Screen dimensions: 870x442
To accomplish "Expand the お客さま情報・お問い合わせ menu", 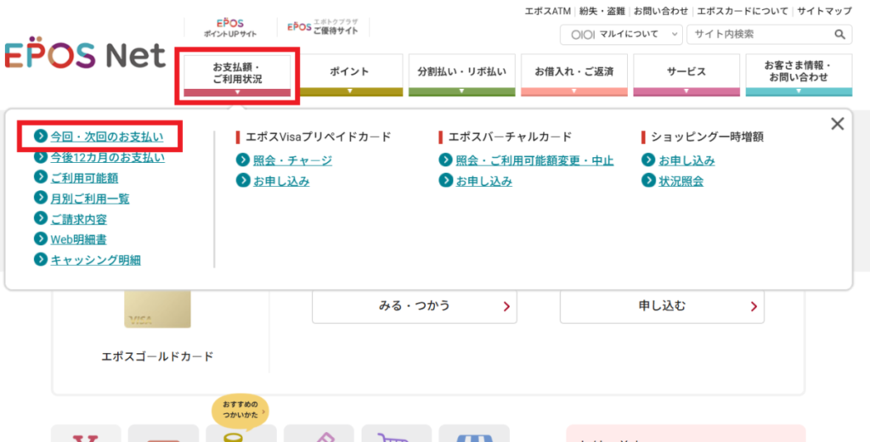I will 799,76.
